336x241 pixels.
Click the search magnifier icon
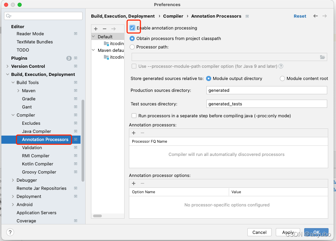coord(8,16)
